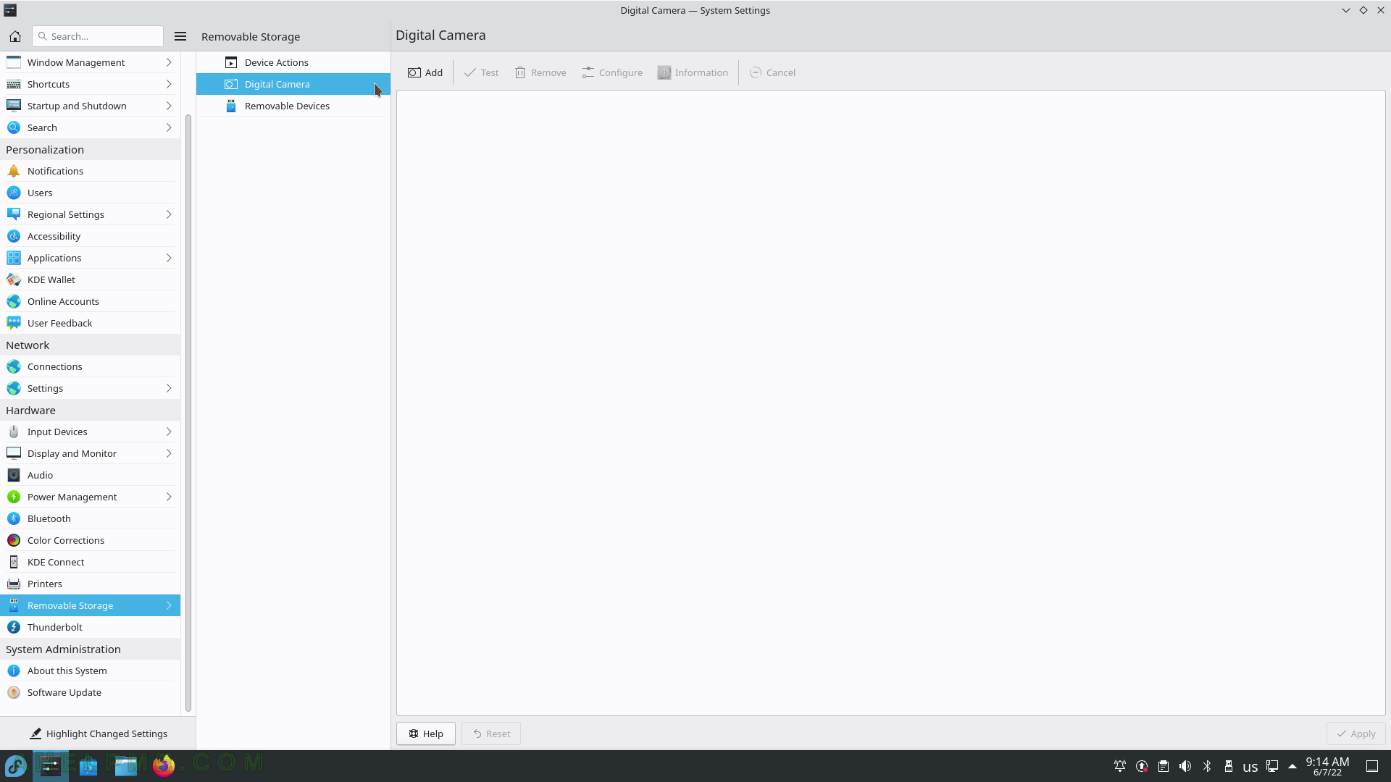The width and height of the screenshot is (1391, 782).
Task: Focus the settings search field
Action: point(98,36)
